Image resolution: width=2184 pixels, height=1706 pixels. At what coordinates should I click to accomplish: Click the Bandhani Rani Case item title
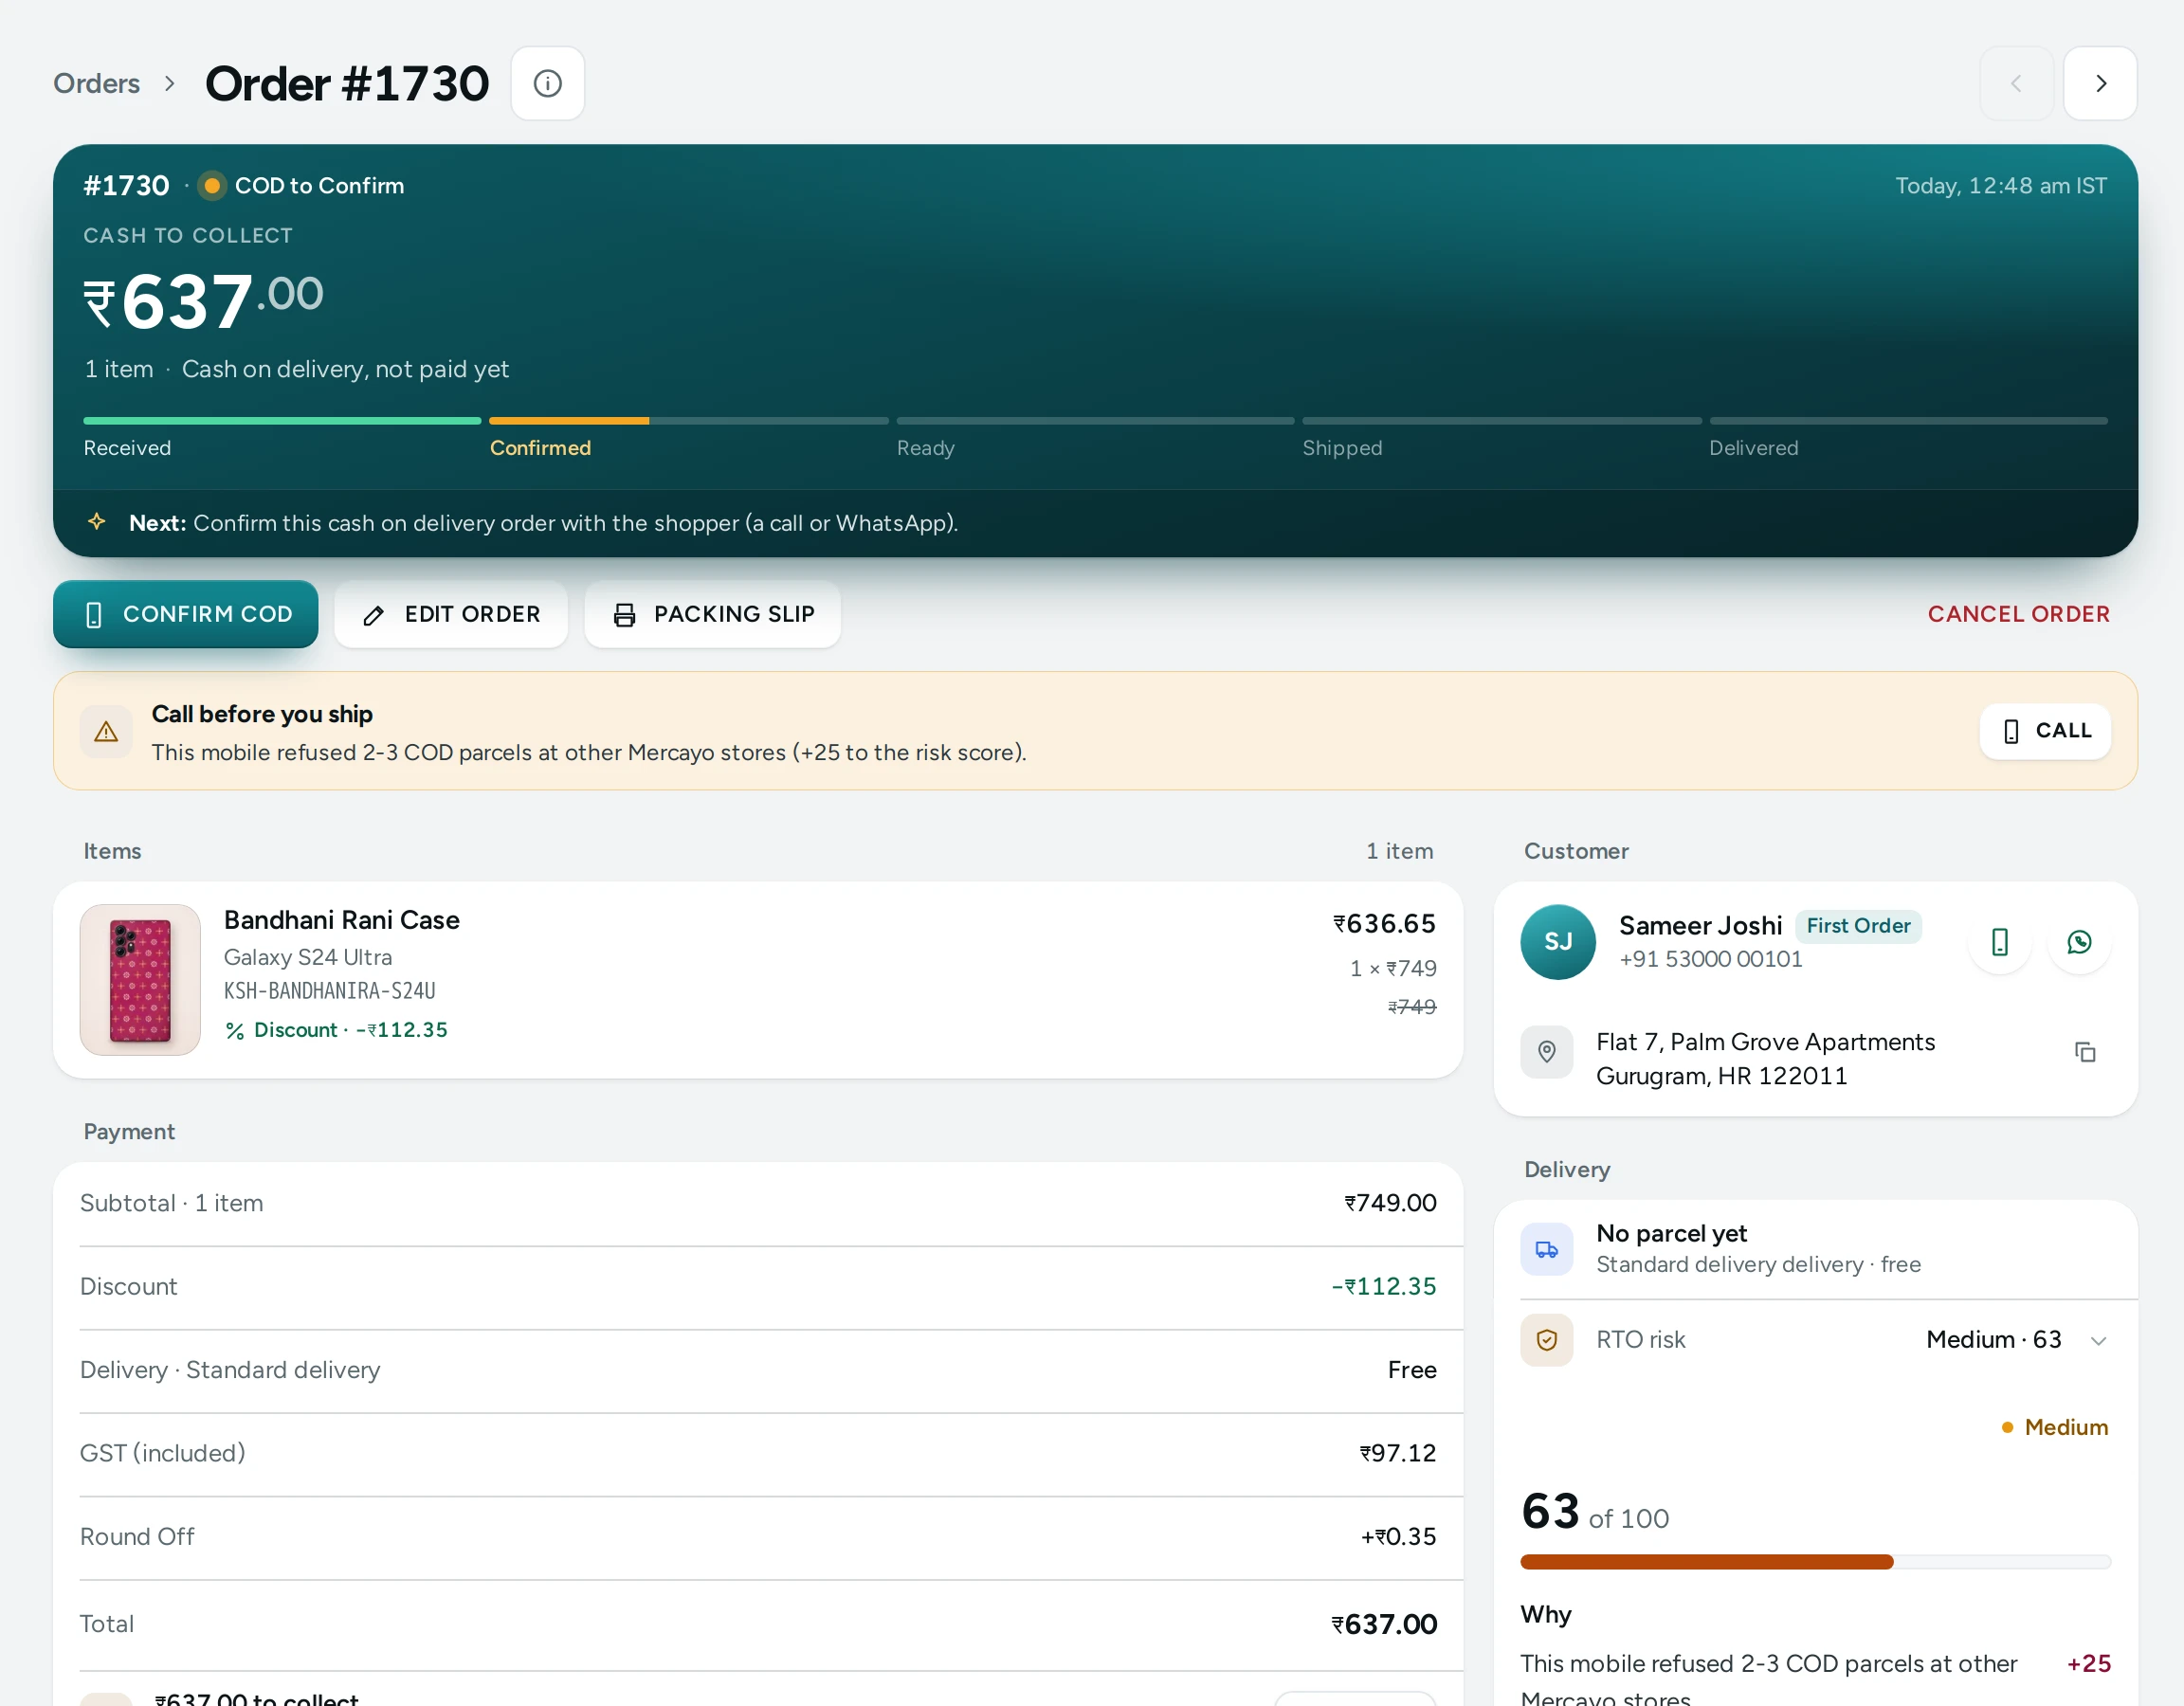pyautogui.click(x=342, y=920)
